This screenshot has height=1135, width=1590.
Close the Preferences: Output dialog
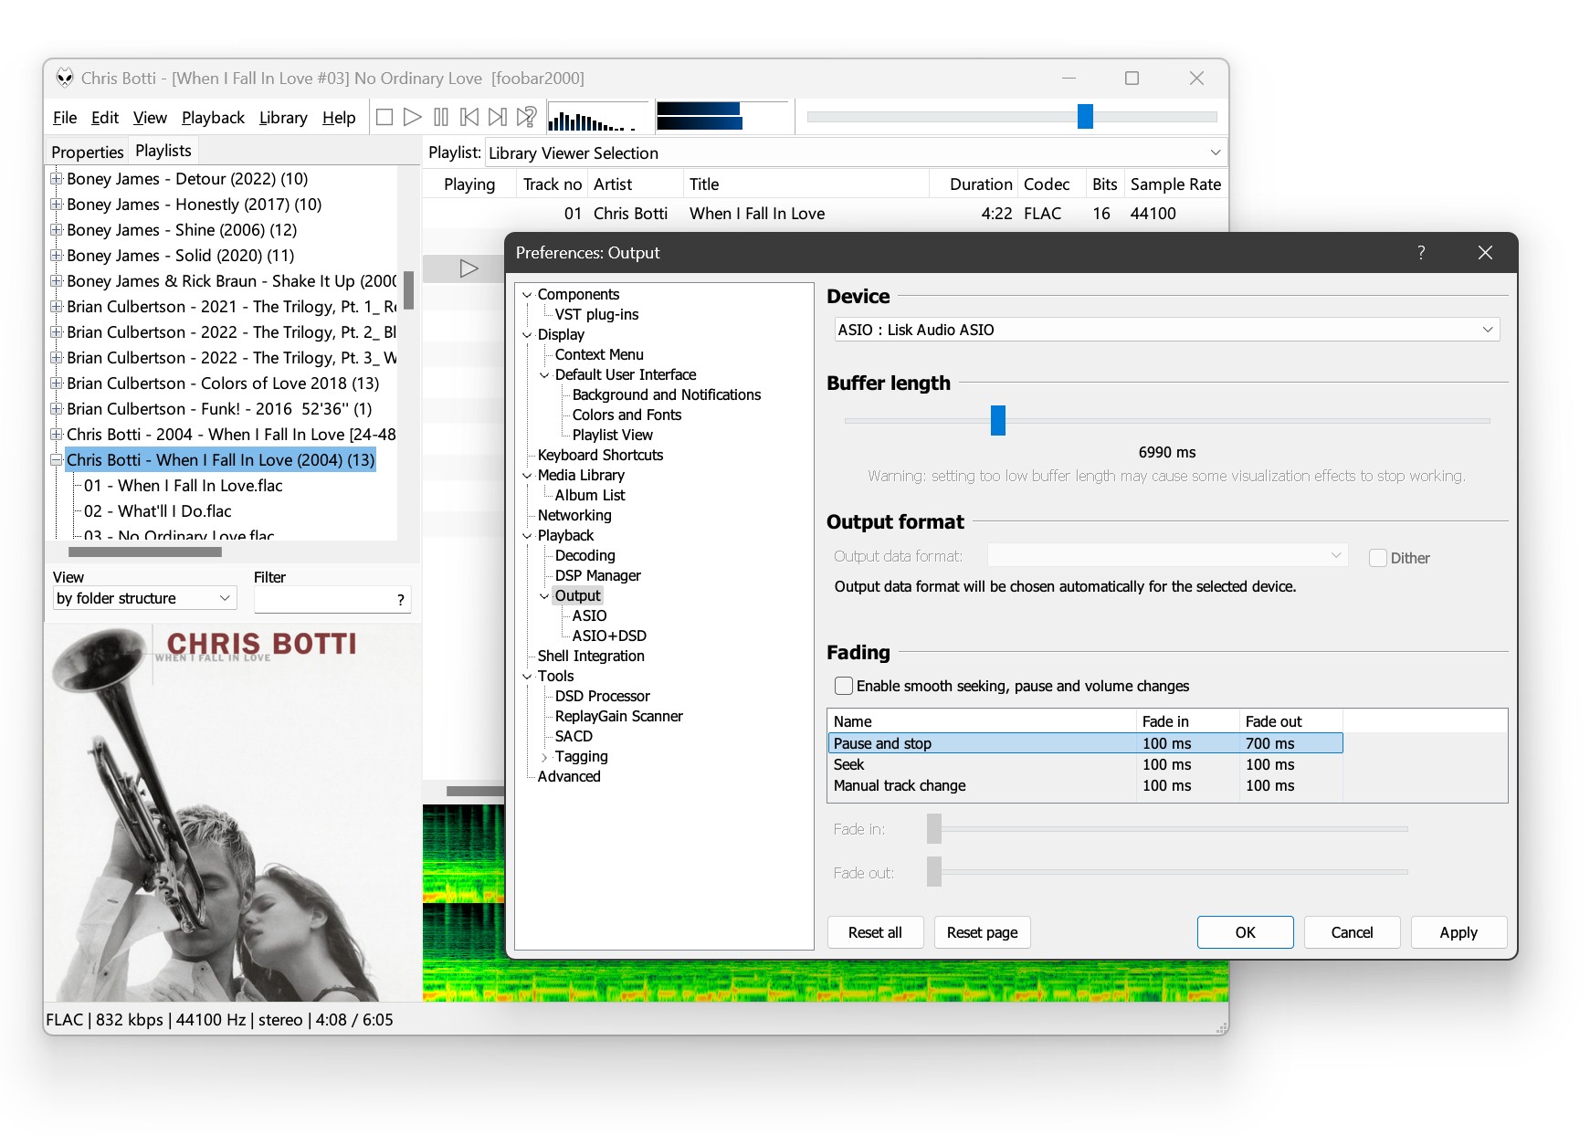(x=1485, y=253)
